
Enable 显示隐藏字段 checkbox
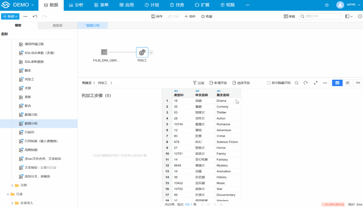point(269,83)
